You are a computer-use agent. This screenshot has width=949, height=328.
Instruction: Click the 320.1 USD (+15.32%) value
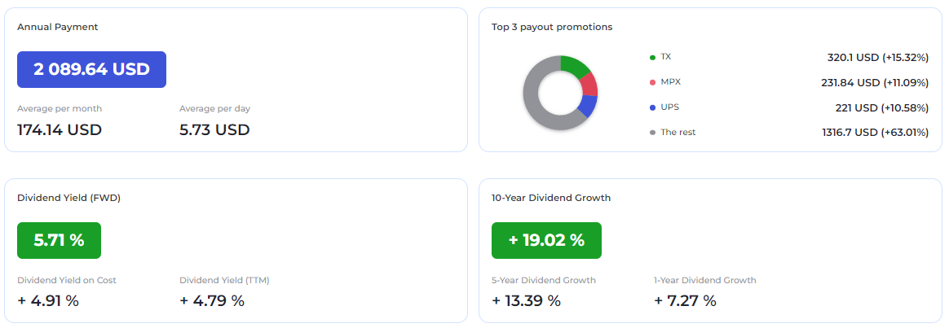click(x=877, y=58)
